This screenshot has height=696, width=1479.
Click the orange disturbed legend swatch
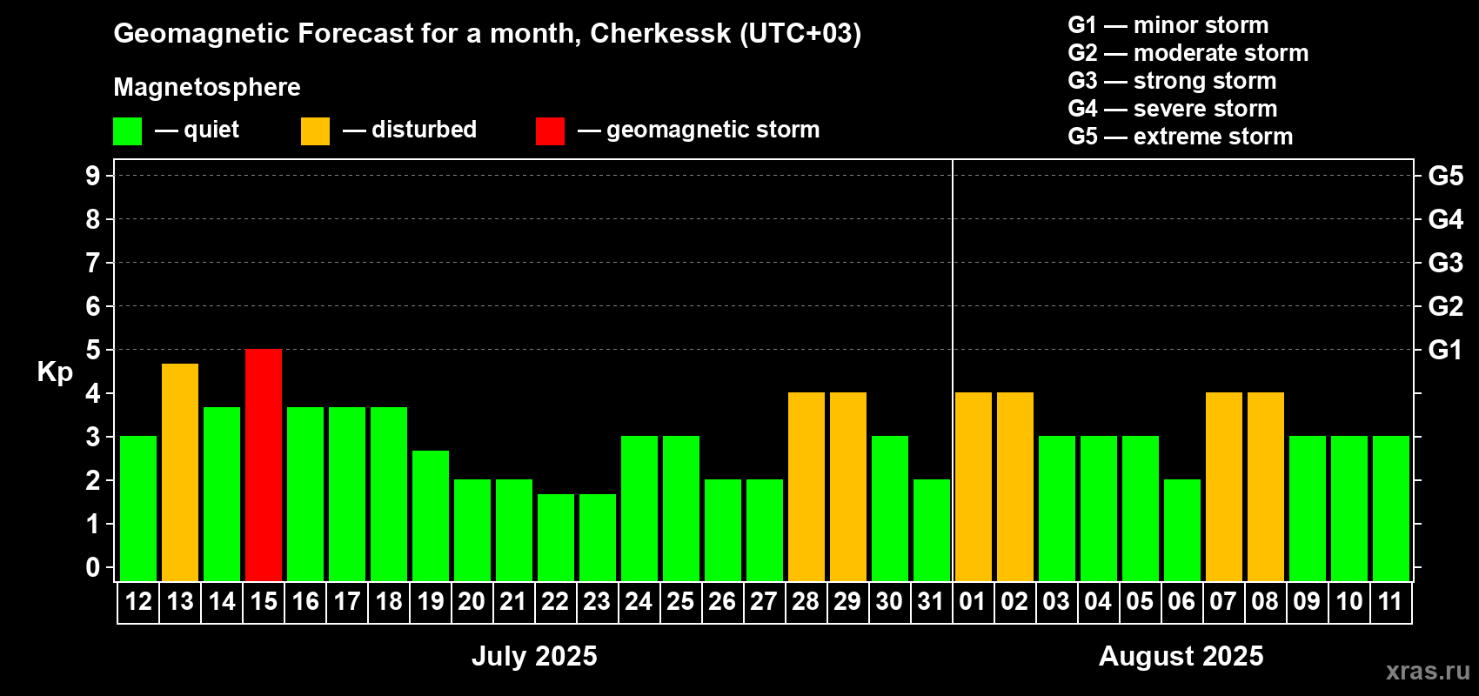point(315,131)
